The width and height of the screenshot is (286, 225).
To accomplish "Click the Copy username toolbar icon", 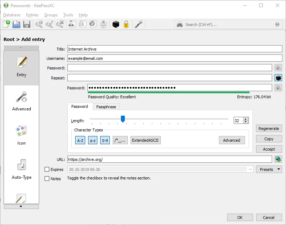I will 72,24.
